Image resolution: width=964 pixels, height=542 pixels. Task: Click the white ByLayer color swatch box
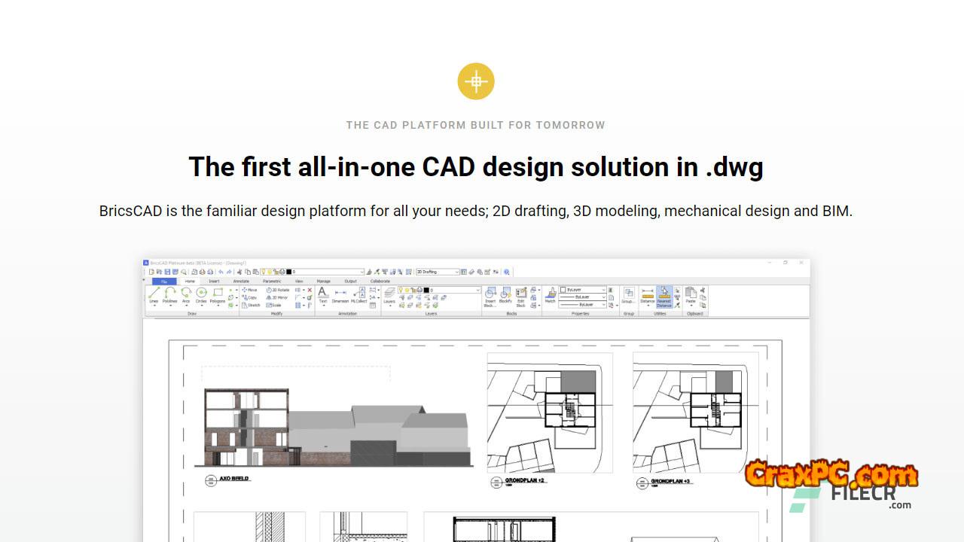(x=563, y=290)
